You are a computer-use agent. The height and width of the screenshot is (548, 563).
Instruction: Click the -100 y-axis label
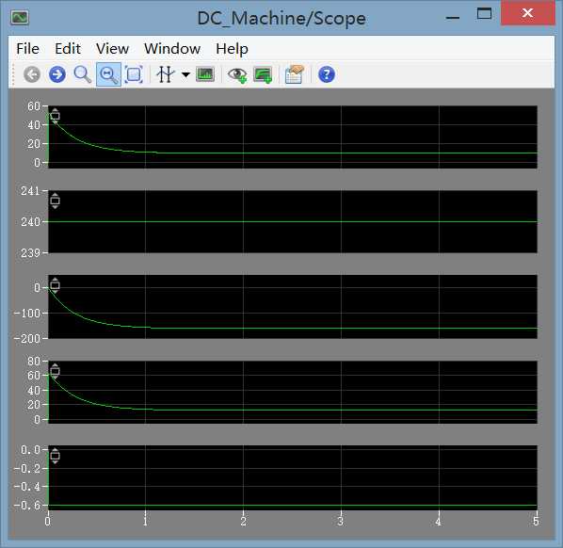coord(27,314)
